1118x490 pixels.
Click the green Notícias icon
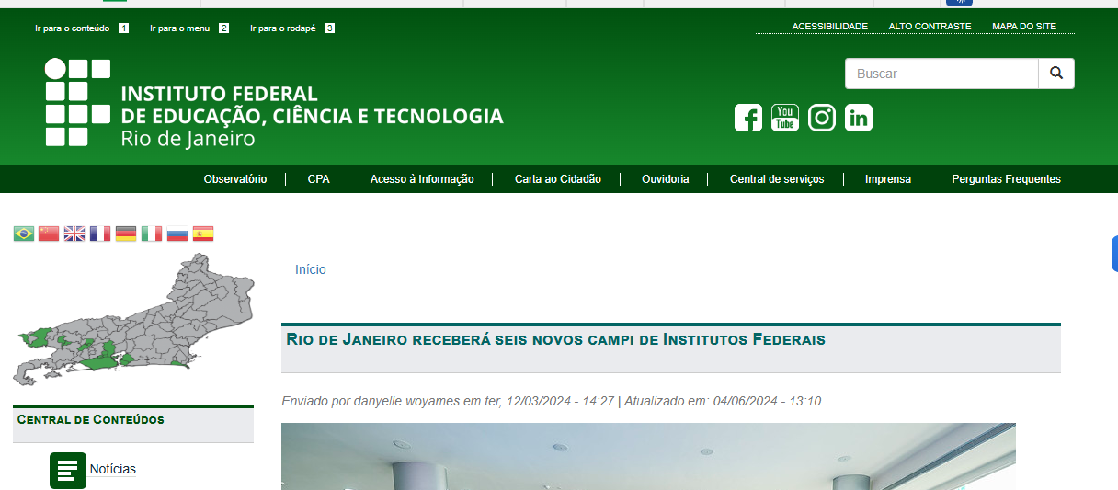pyautogui.click(x=68, y=470)
